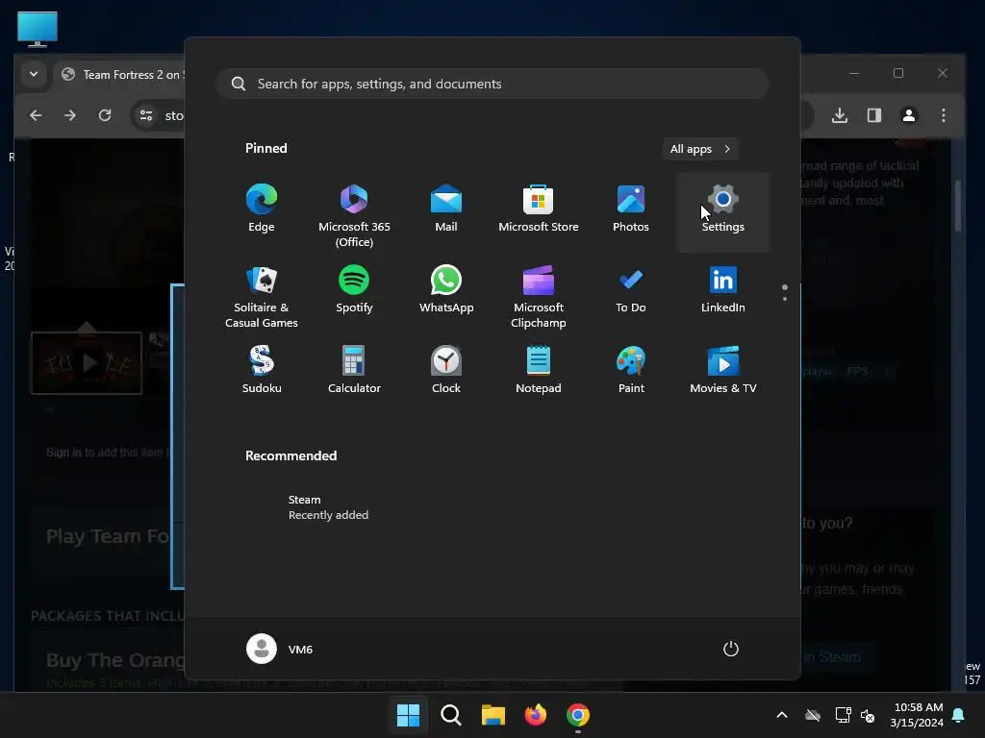Open Movies & TV app
Screen dimensions: 985x738
coord(723,370)
